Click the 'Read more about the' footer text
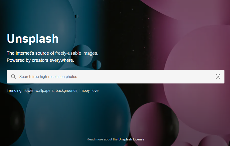 tap(102, 139)
